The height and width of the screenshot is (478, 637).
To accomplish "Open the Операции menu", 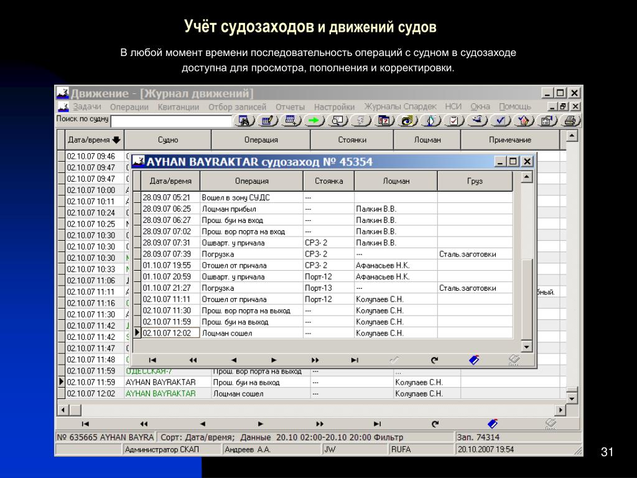I will pos(129,106).
